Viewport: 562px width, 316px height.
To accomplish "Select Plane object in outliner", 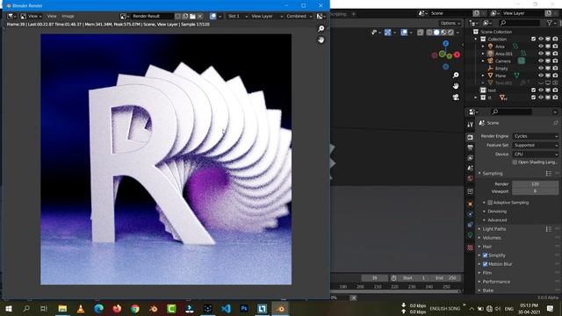I will coord(501,75).
